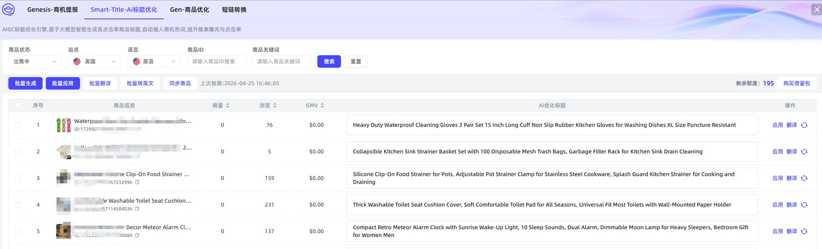822x249 pixels.
Task: Open the 站点 dropdown showing 美国
Action: click(95, 62)
